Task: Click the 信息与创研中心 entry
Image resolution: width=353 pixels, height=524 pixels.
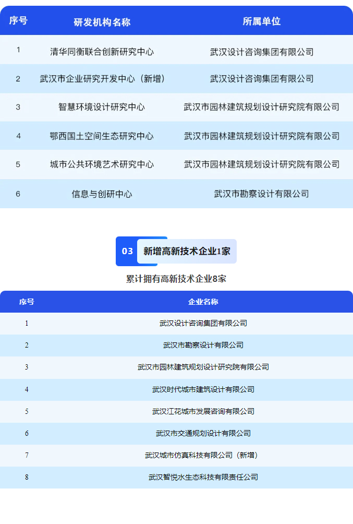Action: click(102, 194)
